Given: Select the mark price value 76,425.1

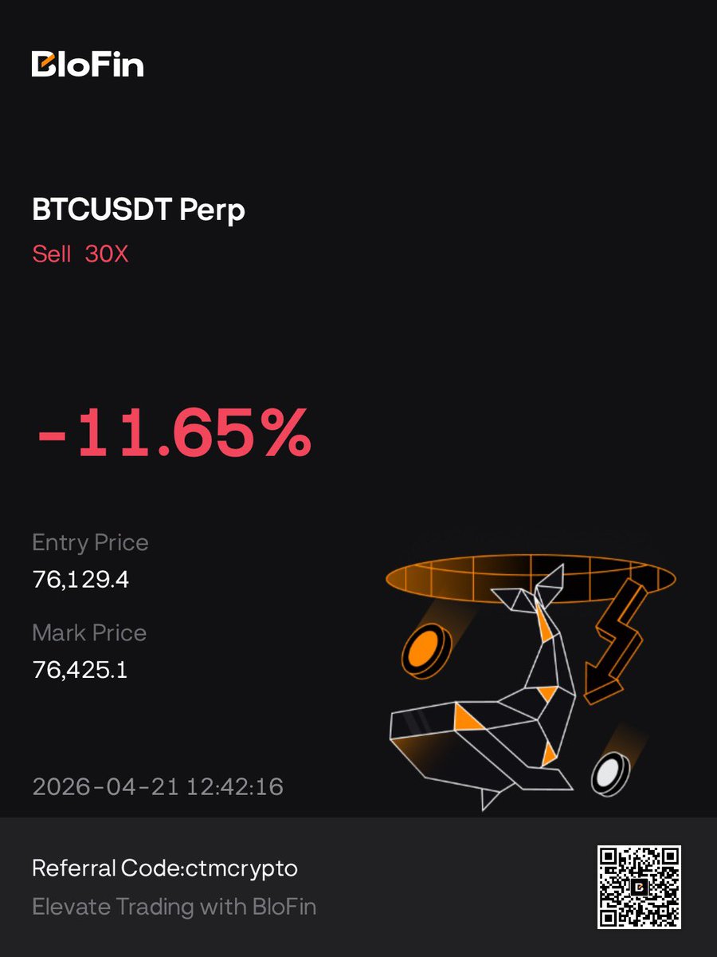Looking at the screenshot, I should pyautogui.click(x=80, y=669).
